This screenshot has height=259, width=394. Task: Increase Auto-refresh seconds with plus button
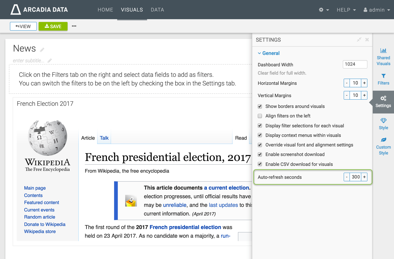[364, 177]
